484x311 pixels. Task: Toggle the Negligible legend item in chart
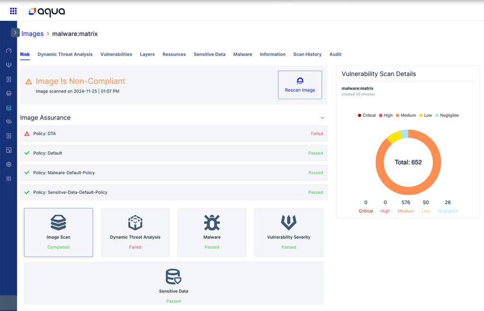(447, 115)
